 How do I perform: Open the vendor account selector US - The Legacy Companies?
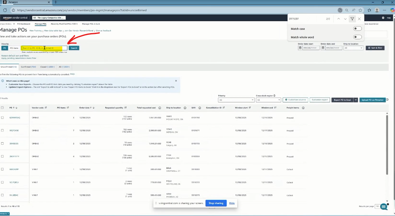click(x=49, y=18)
